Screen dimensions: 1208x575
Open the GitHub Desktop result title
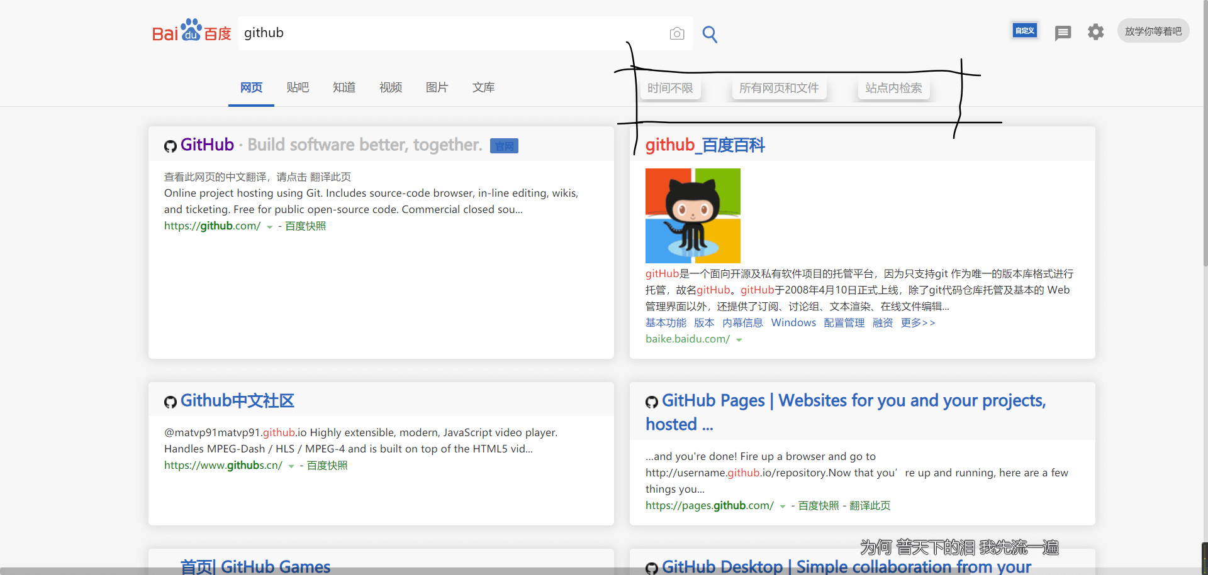(846, 566)
